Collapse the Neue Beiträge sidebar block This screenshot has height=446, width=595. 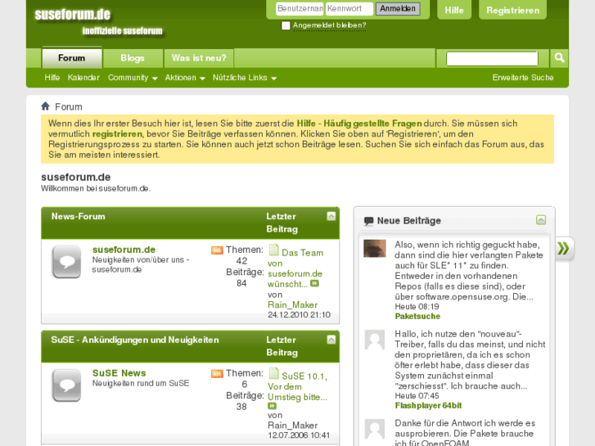(x=541, y=220)
